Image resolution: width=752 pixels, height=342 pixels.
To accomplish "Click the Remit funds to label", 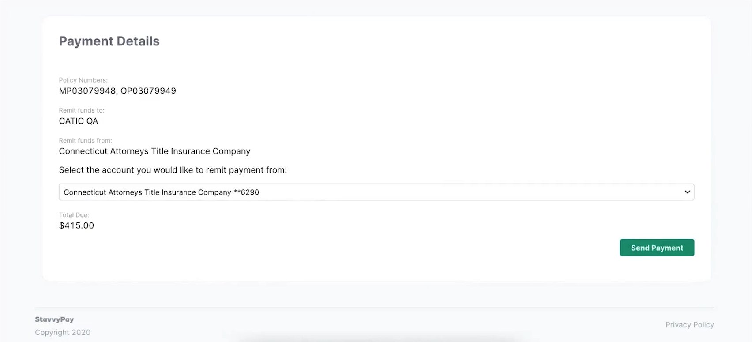I will tap(82, 110).
